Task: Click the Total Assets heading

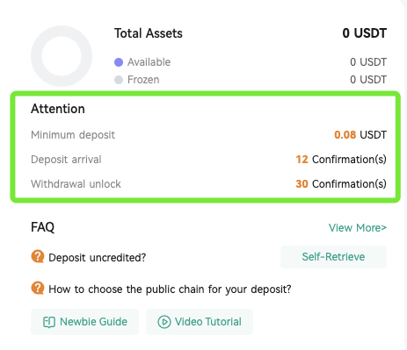Action: click(x=149, y=33)
